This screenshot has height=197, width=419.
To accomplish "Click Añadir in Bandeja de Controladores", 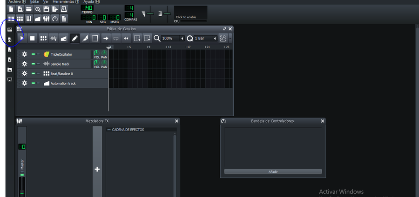I will 273,171.
